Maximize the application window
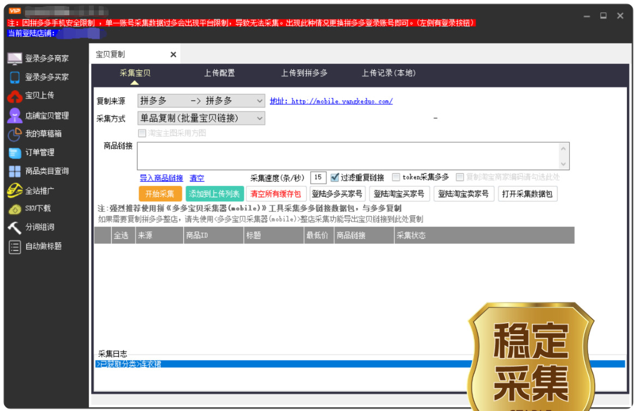 603,15
